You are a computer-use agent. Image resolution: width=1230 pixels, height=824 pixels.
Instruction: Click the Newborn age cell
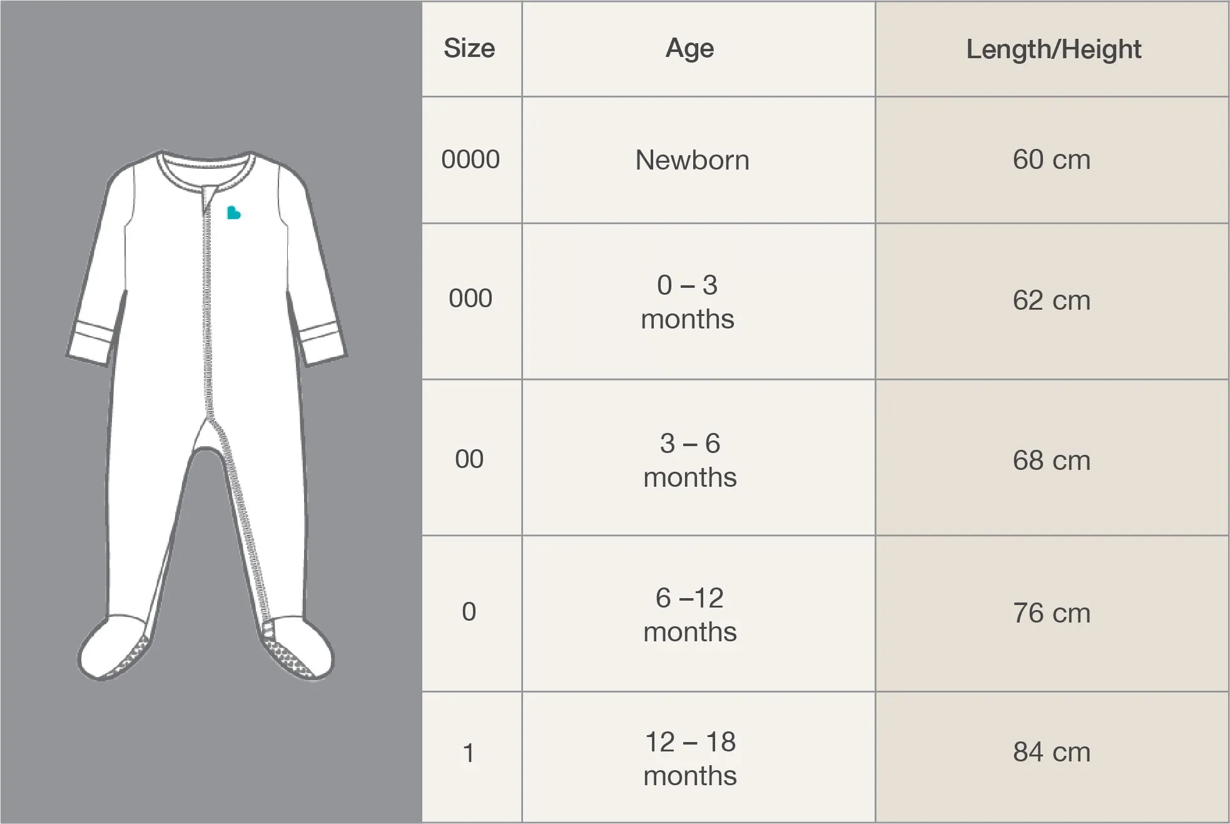(x=698, y=160)
